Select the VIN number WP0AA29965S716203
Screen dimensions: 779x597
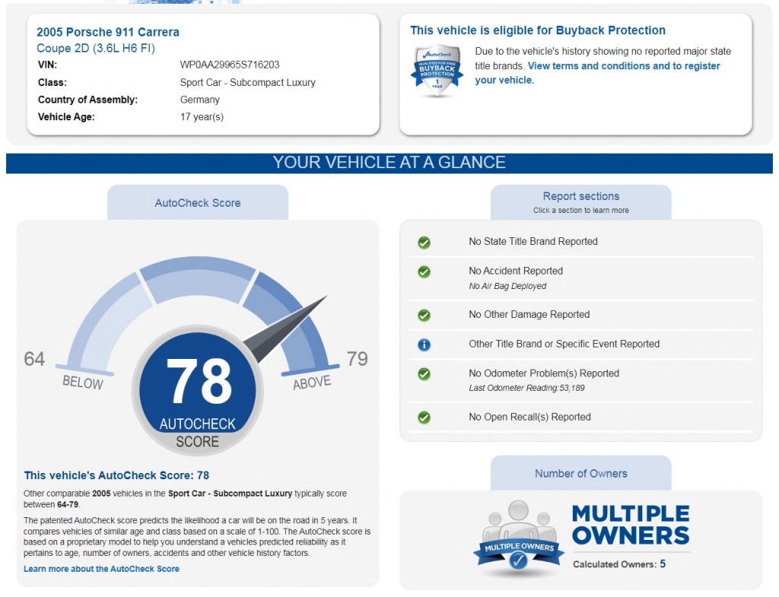(230, 65)
